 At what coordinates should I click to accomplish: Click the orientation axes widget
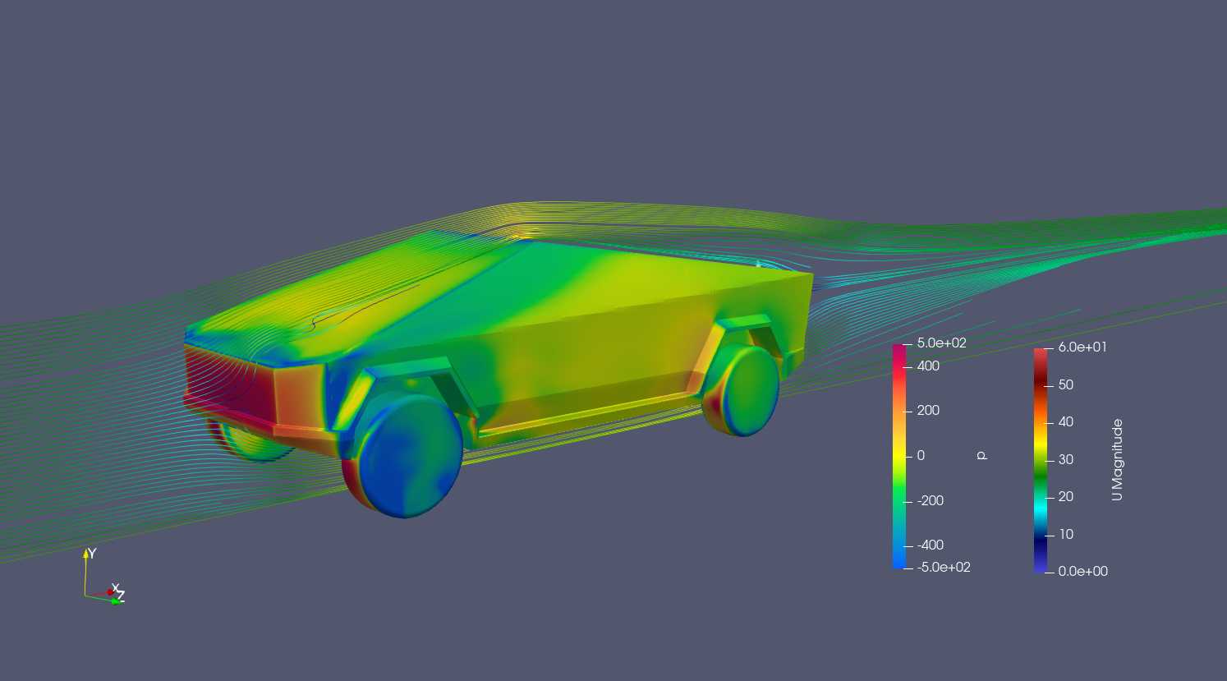tap(103, 577)
